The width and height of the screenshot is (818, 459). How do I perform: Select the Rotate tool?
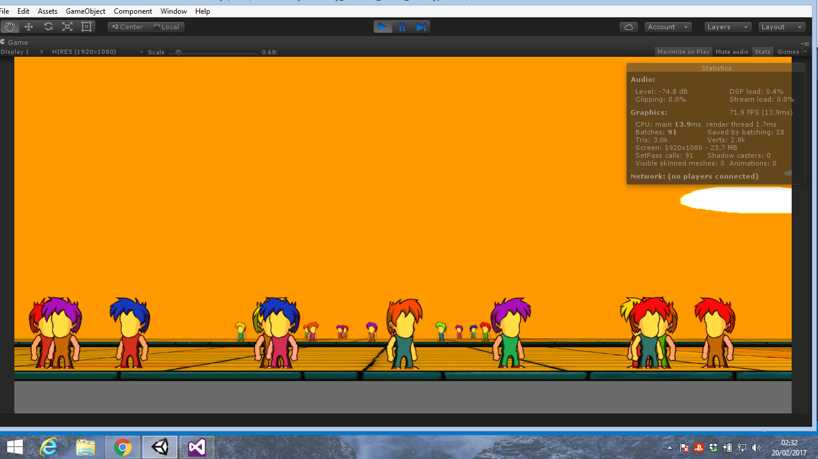click(49, 27)
